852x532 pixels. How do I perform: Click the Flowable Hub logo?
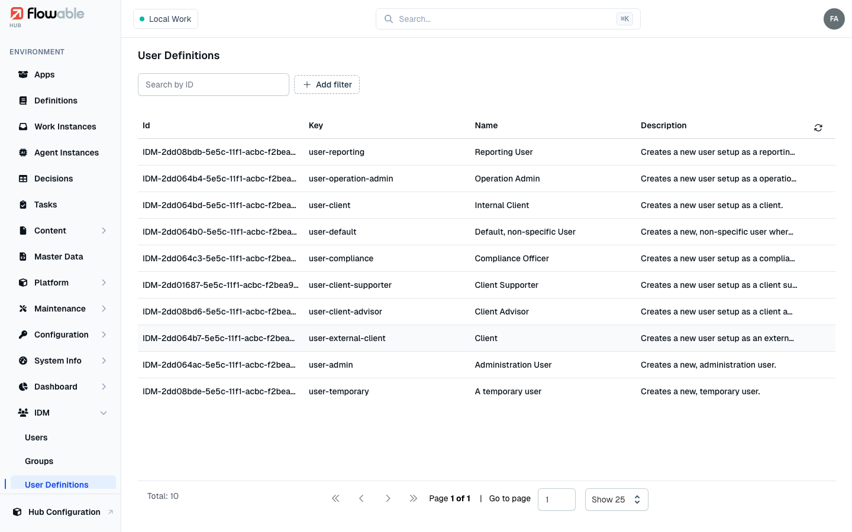pyautogui.click(x=47, y=17)
